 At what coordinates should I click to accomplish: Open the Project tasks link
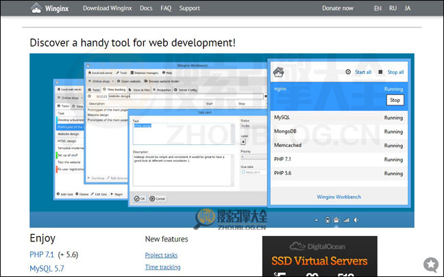[161, 255]
